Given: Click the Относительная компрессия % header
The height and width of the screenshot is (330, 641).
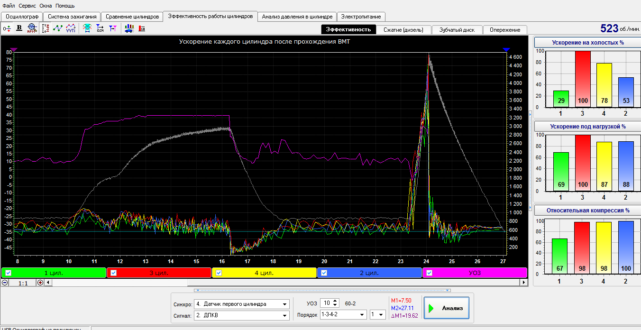Looking at the screenshot, I should click(587, 210).
